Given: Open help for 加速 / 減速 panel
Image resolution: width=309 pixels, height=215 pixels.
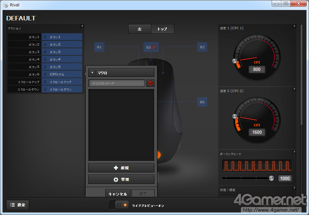Looking at the screenshot, I should (294, 188).
